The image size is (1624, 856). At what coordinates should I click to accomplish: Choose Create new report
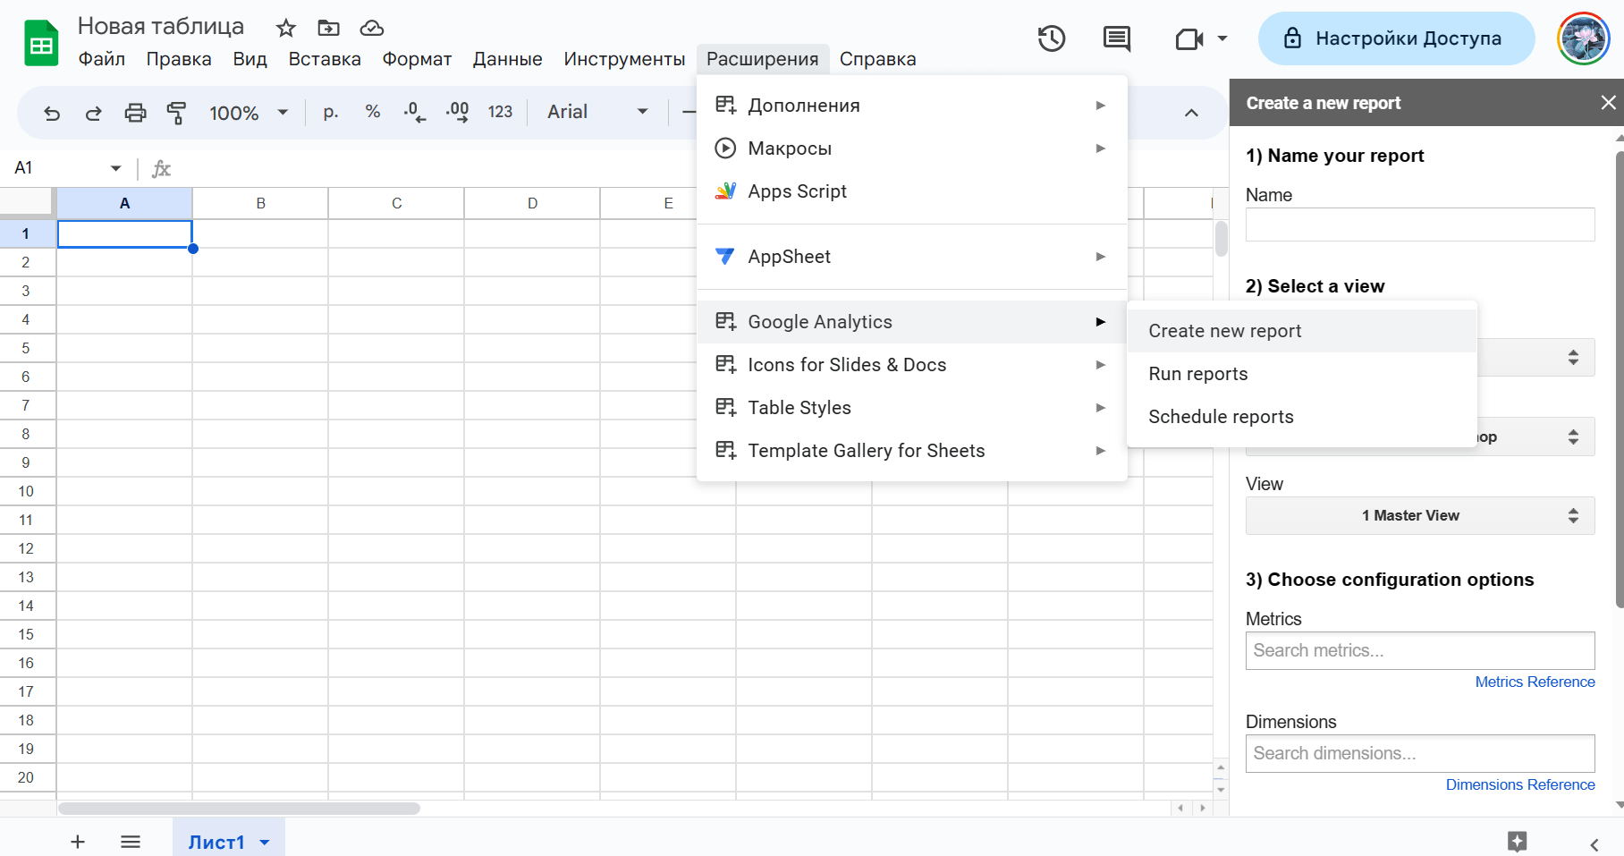point(1302,331)
